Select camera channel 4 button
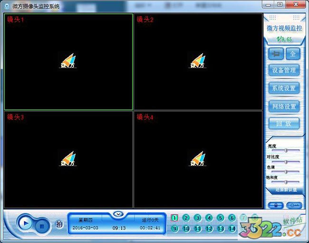The height and width of the screenshot is (243, 309). pos(209,218)
